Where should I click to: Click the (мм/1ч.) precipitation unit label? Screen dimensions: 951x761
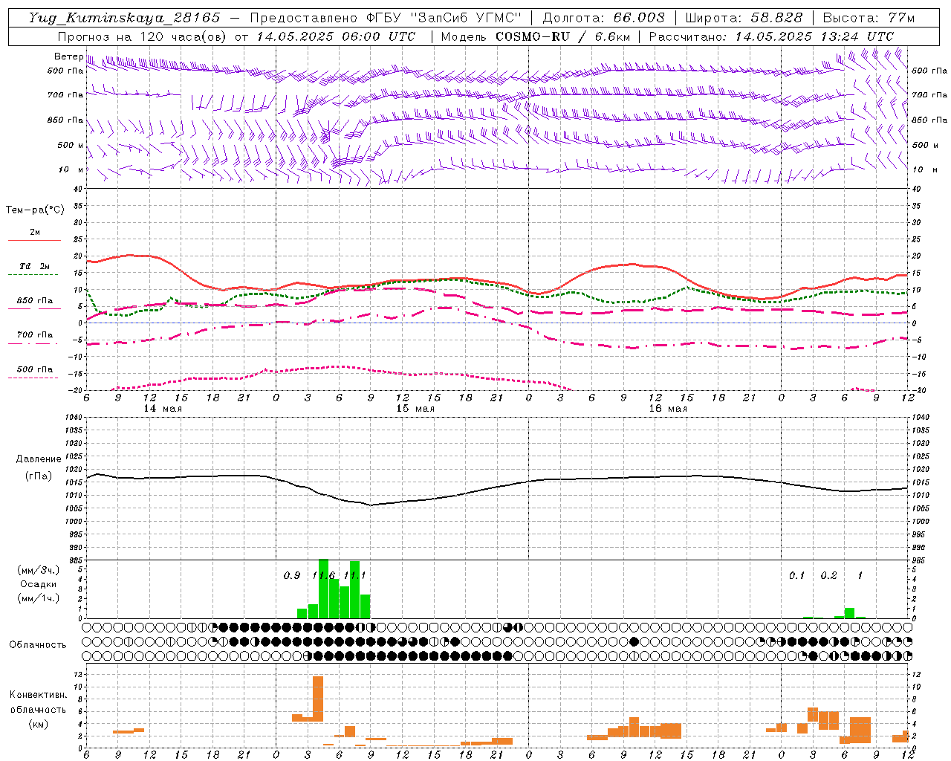[x=38, y=598]
